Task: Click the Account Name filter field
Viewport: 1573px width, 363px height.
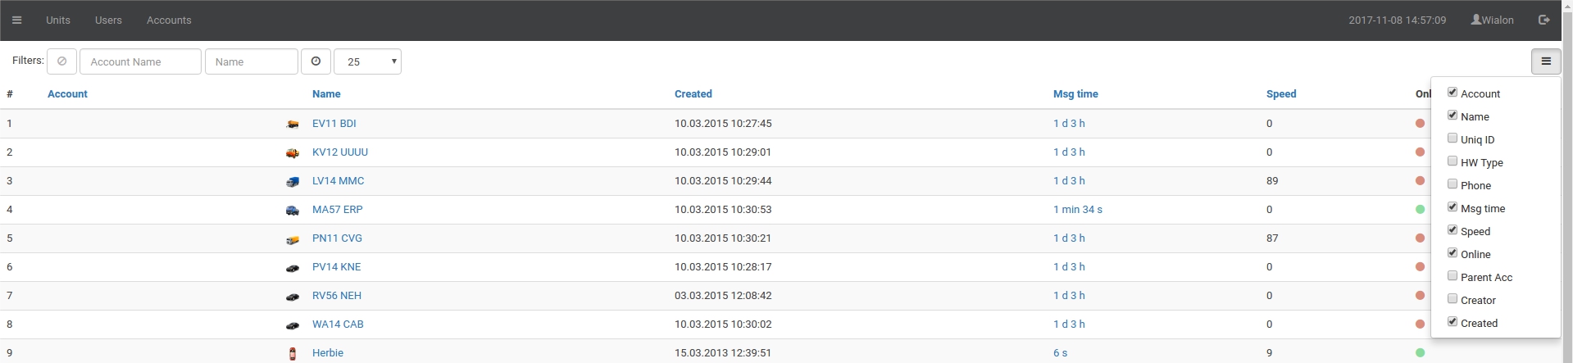Action: click(140, 61)
